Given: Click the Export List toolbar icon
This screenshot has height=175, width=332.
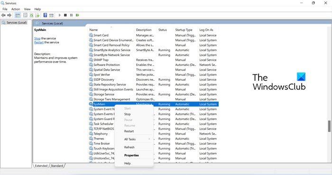Looking at the screenshot, I should 37,15.
